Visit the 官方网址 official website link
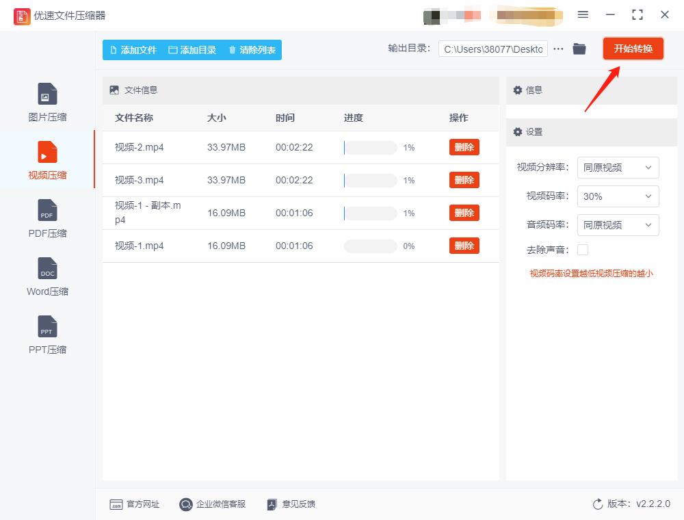 135,504
